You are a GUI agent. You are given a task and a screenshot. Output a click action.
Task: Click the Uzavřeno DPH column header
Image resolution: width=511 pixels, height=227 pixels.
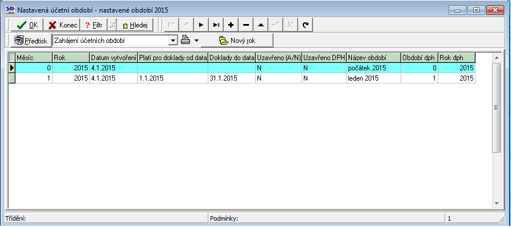[x=324, y=58]
